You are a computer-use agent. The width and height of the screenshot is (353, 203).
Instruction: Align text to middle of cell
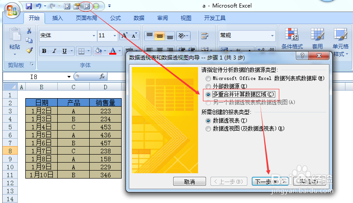pos(159,36)
